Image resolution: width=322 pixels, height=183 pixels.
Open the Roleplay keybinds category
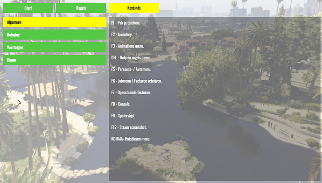[x=55, y=35]
